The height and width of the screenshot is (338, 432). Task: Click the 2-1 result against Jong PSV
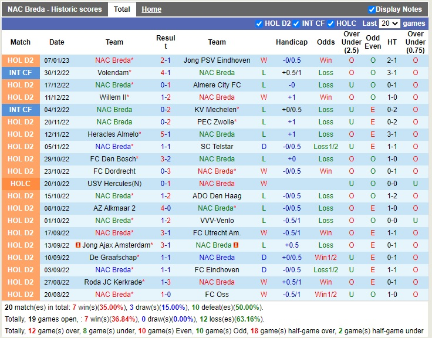click(x=166, y=60)
